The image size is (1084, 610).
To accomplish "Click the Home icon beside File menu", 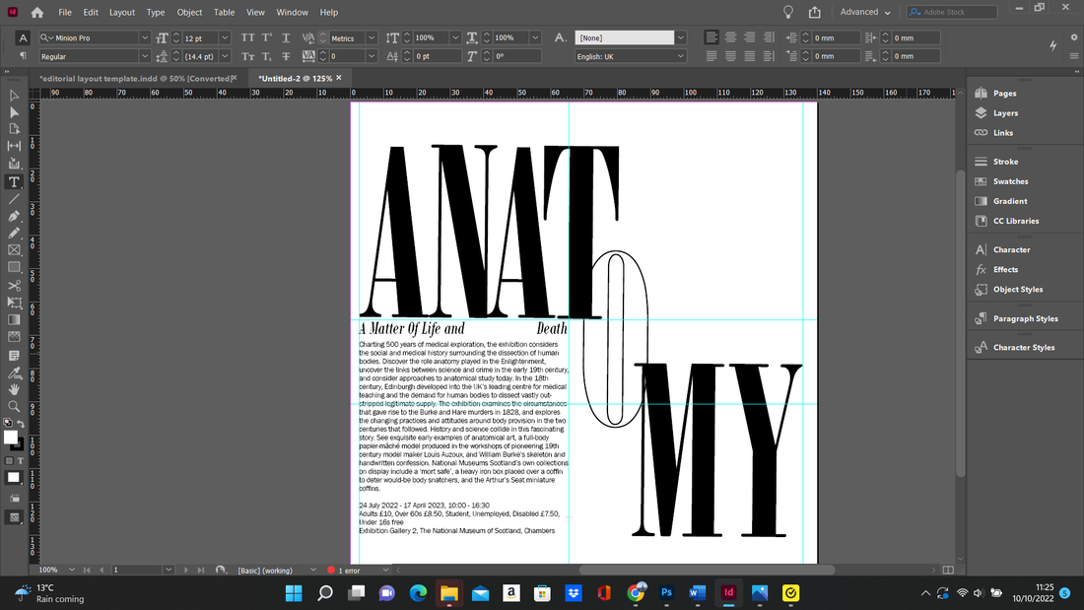I will pyautogui.click(x=37, y=13).
